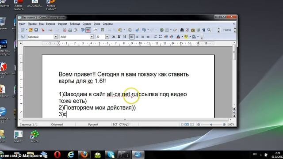Center the paragraph text
This screenshot has height=159, width=283.
point(137,37)
